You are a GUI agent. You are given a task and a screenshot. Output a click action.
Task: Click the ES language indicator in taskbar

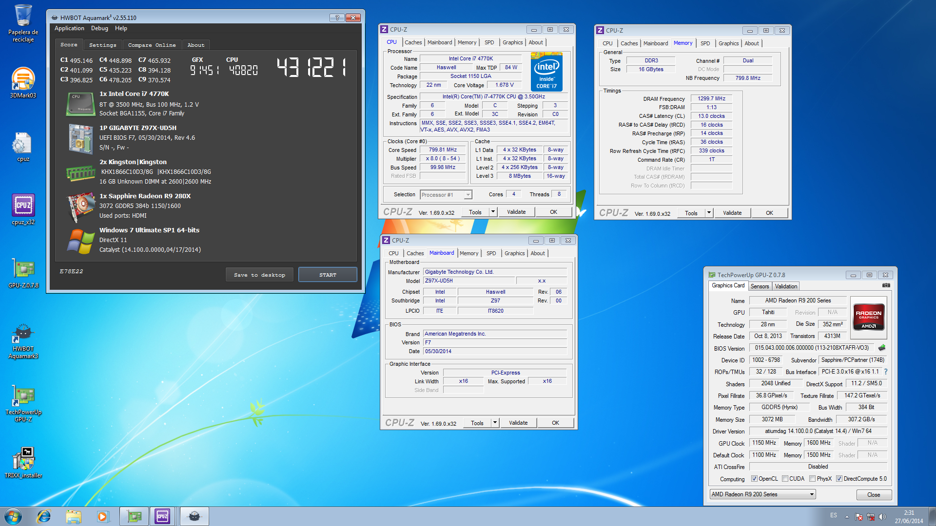pyautogui.click(x=834, y=515)
